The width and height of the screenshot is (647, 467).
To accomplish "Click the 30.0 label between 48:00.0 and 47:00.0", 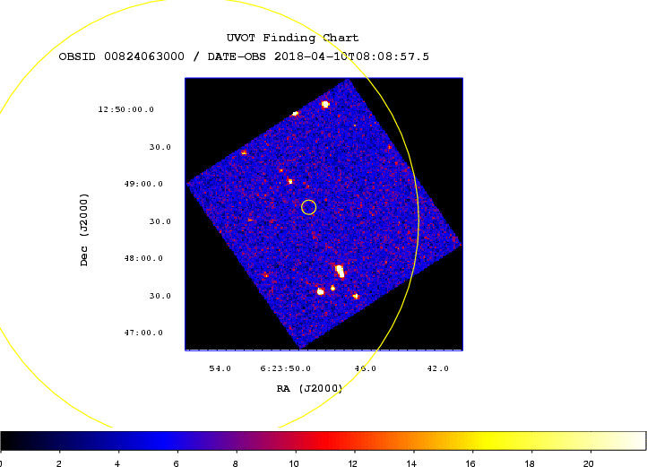I will 160,296.
